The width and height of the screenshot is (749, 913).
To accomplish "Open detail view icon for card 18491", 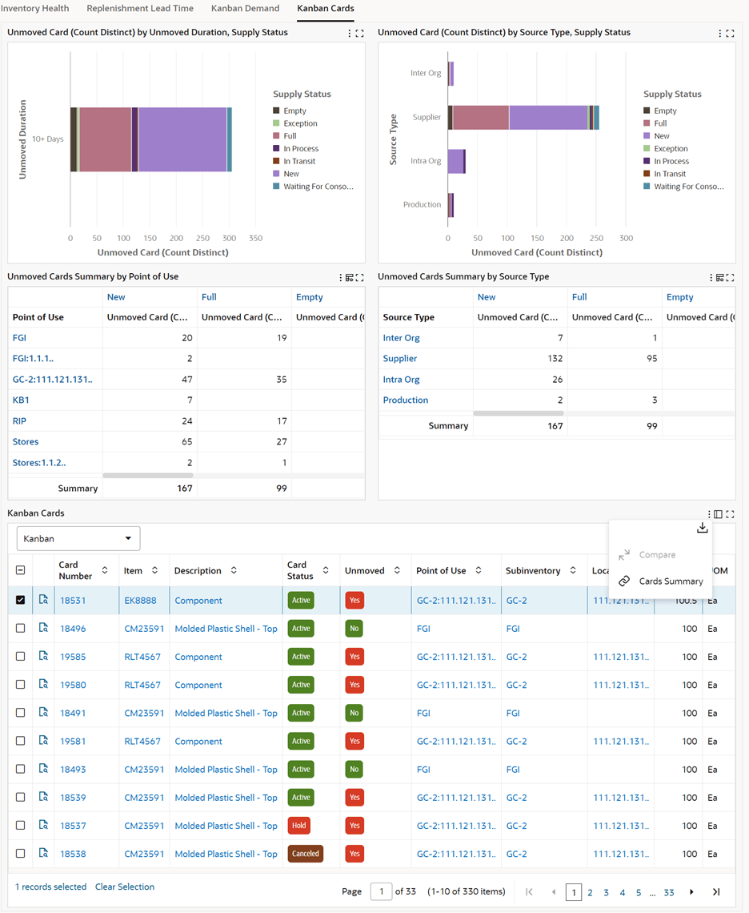I will click(x=44, y=712).
